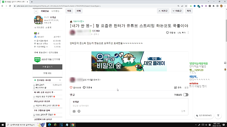
Task: Click URL 복사 to copy the link
Action: pyautogui.click(x=181, y=33)
